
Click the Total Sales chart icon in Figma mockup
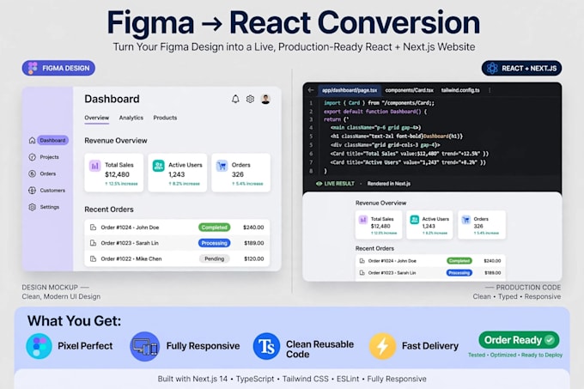coord(95,166)
